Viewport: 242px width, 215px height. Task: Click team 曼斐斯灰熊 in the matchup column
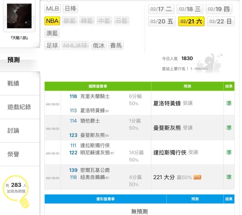(93, 135)
